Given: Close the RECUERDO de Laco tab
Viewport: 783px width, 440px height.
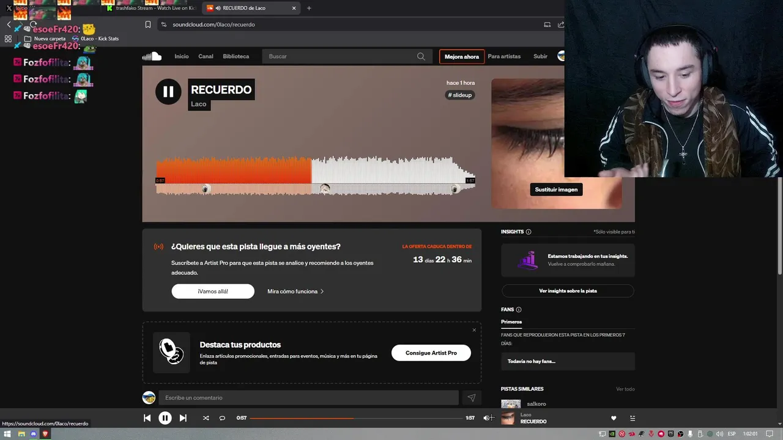Looking at the screenshot, I should (x=294, y=8).
